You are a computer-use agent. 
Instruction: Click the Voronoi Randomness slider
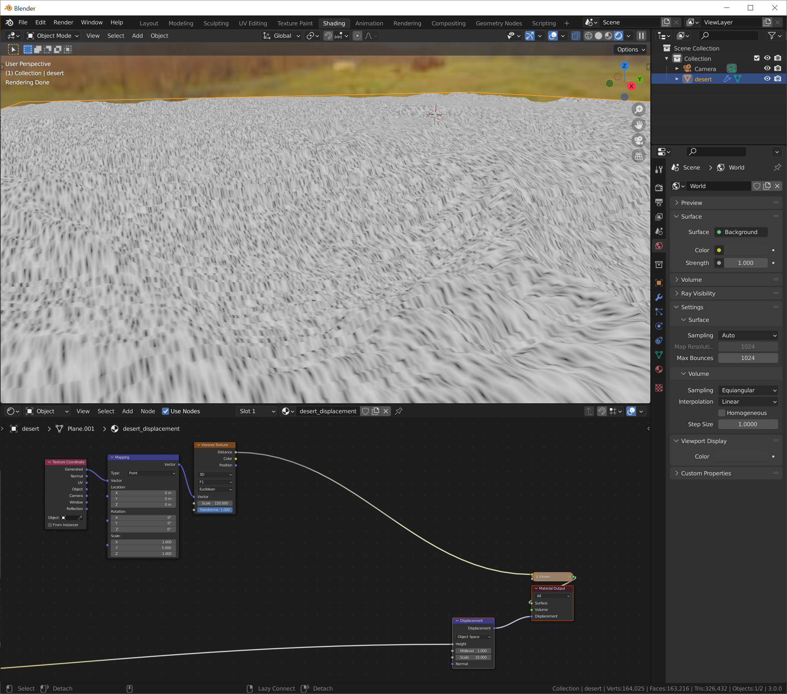point(215,510)
